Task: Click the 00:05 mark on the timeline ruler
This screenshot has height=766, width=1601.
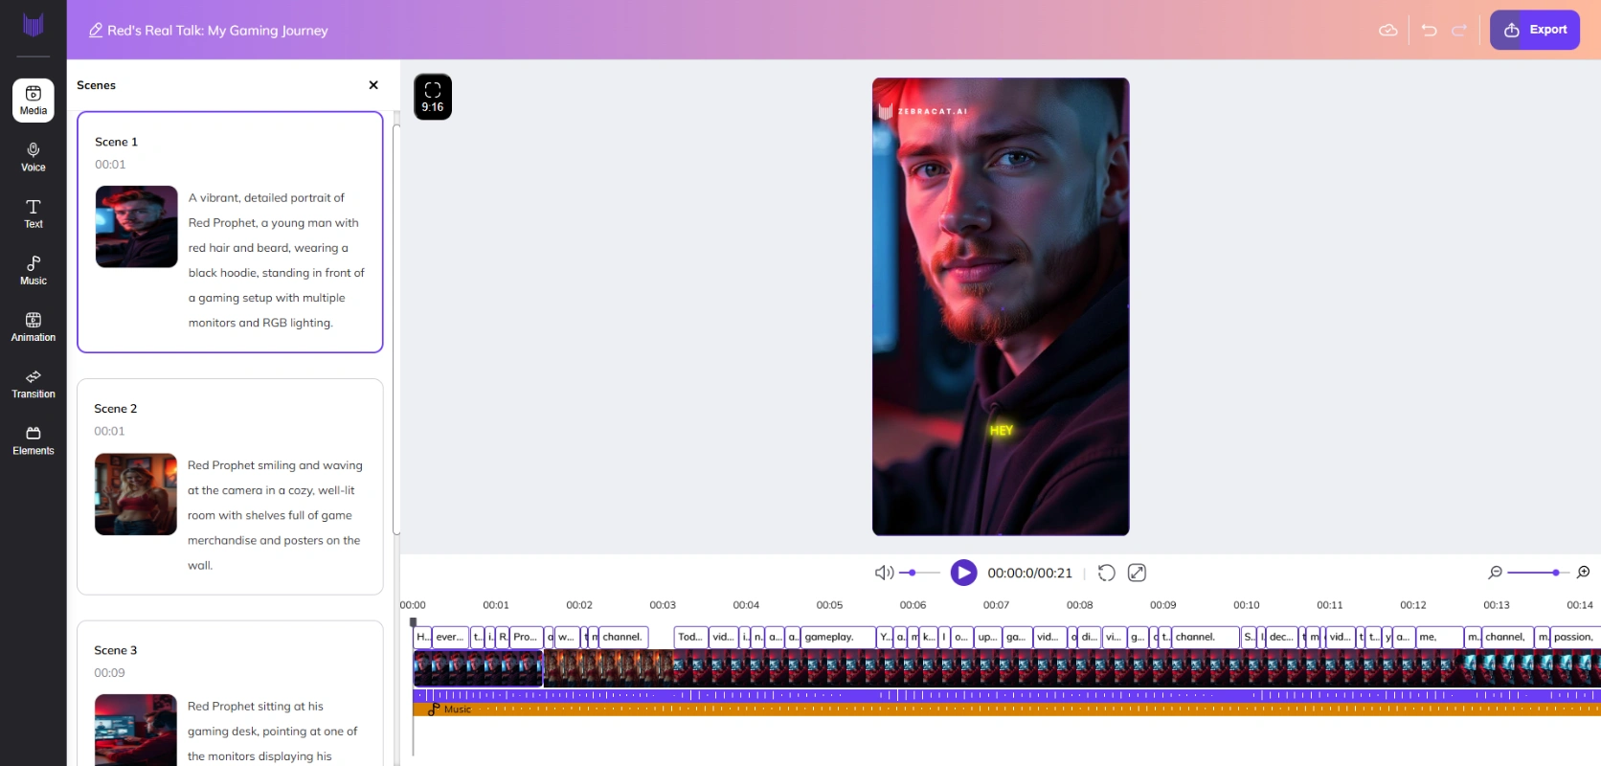Action: (829, 605)
